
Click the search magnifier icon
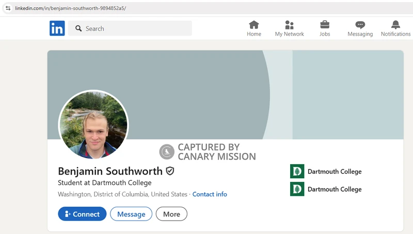tap(78, 28)
